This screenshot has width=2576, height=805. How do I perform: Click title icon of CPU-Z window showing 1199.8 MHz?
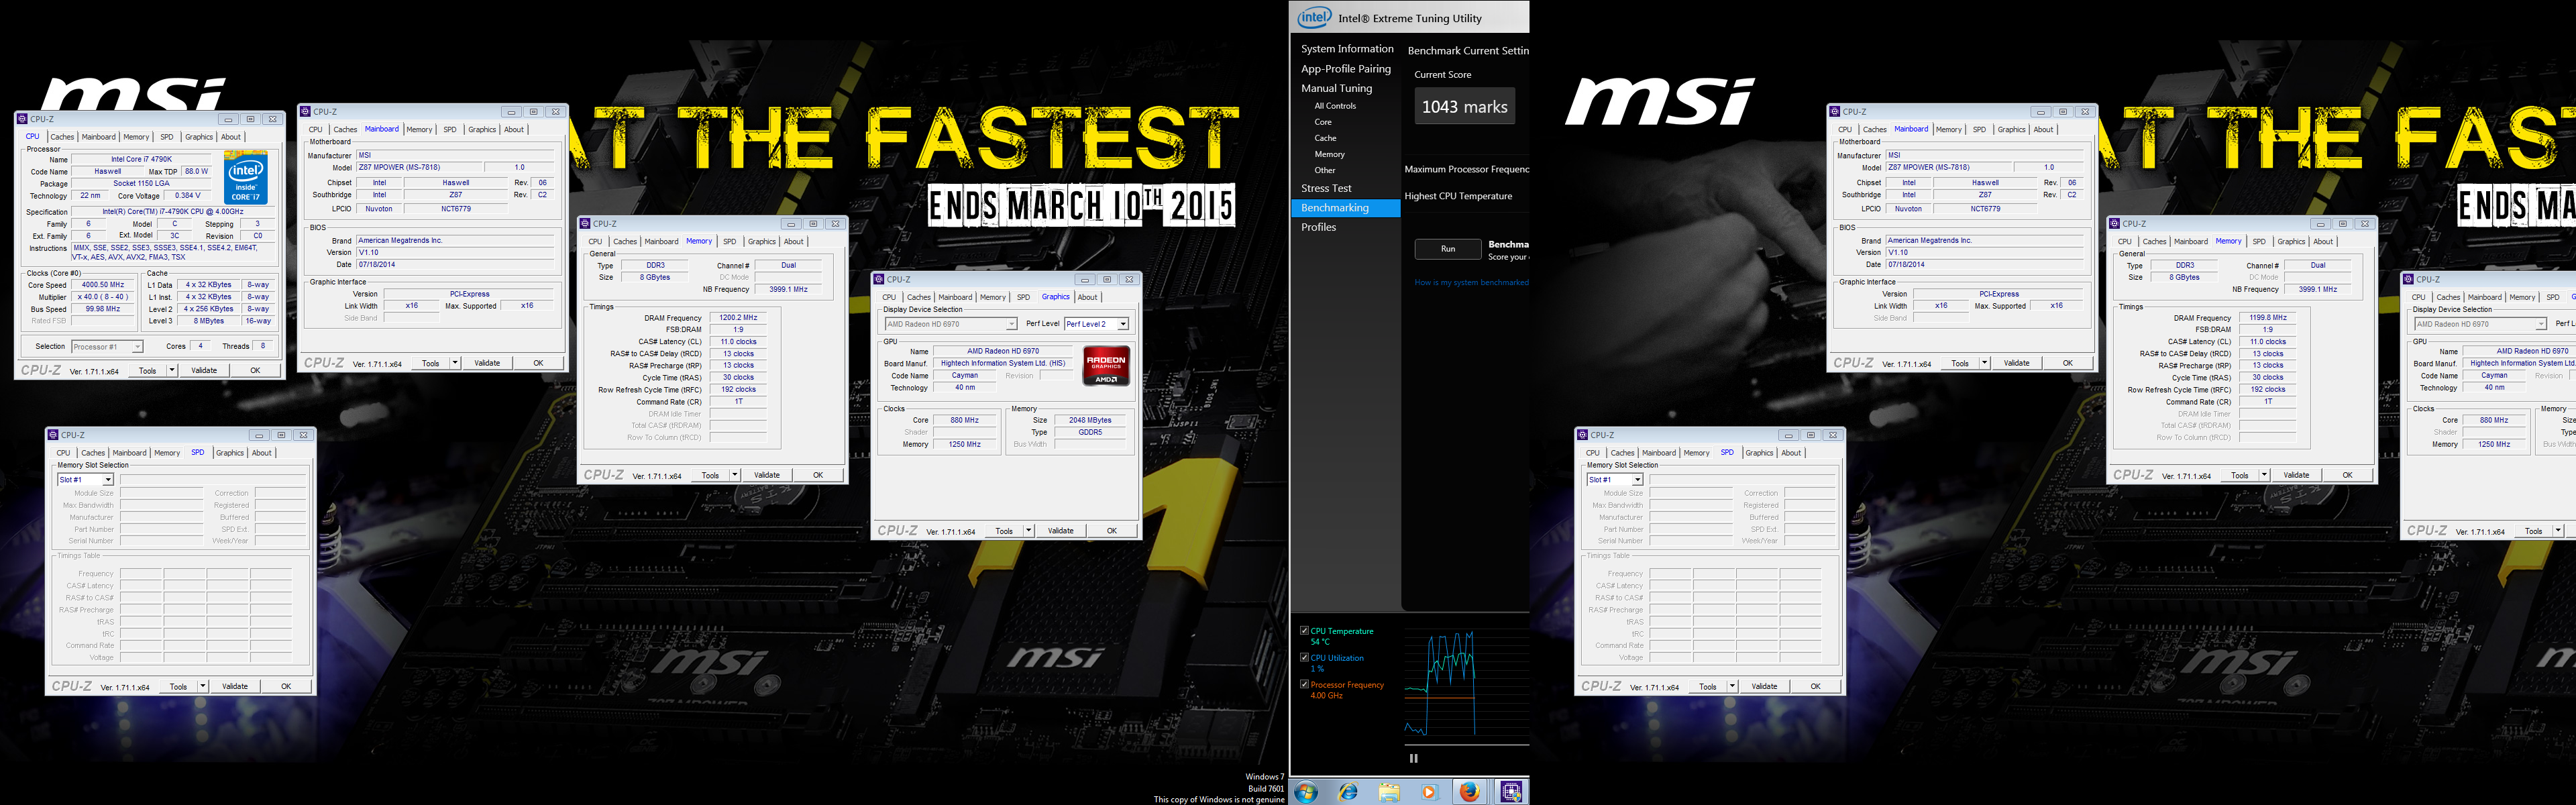coord(2116,224)
